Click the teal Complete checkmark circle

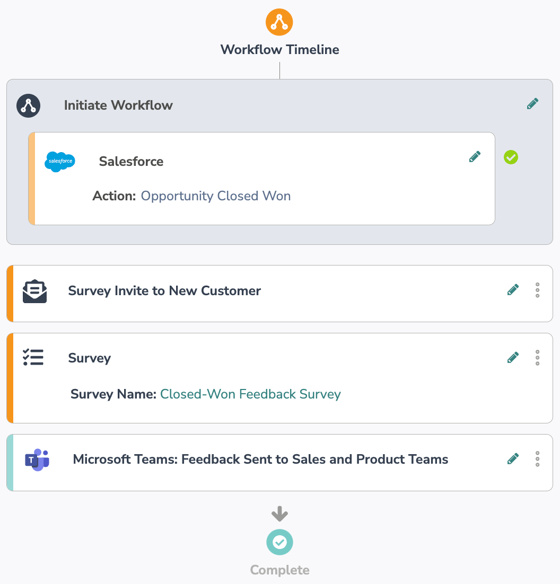[x=279, y=542]
